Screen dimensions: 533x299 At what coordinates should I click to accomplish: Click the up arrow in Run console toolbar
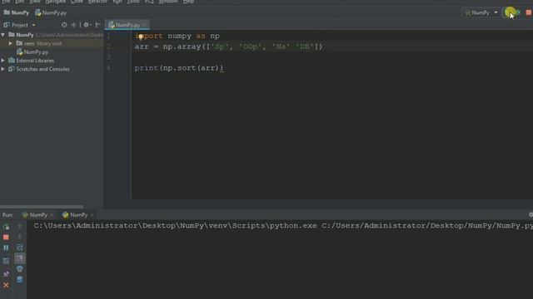20,227
